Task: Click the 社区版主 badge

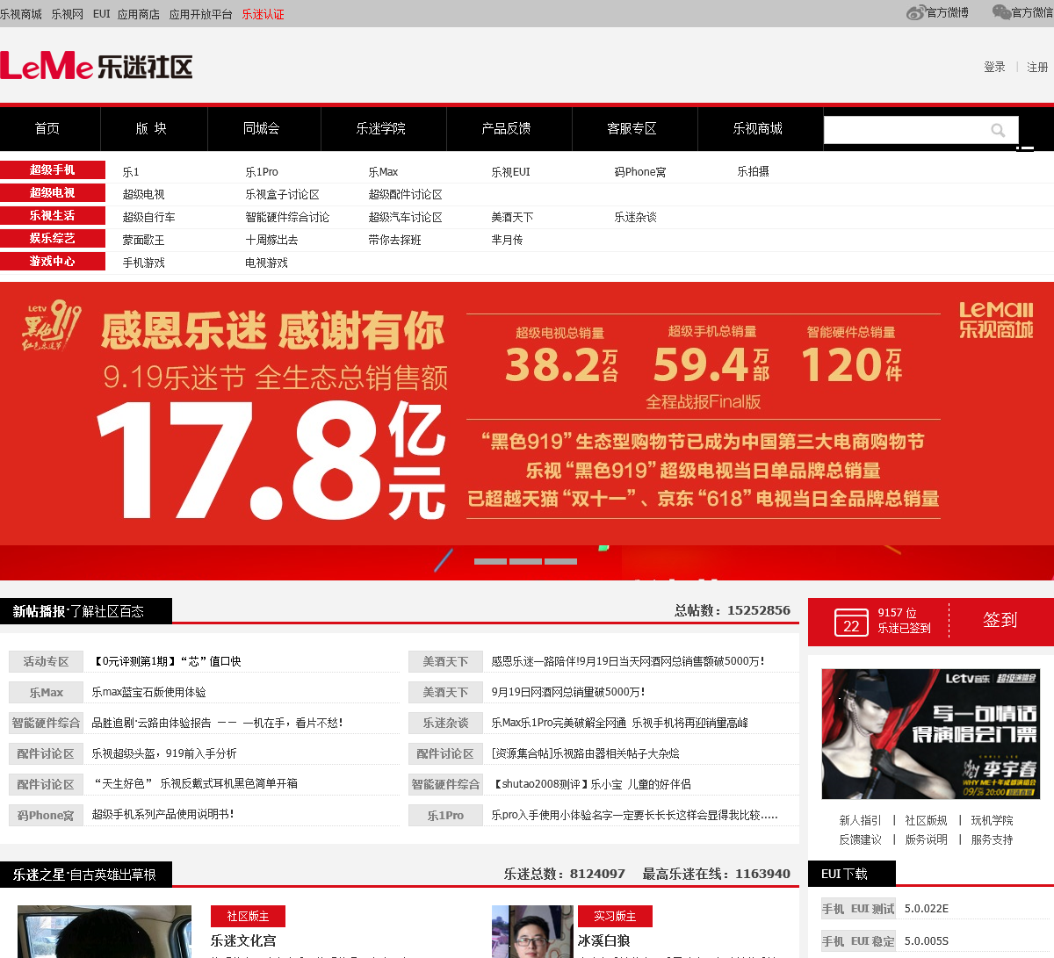Action: click(x=249, y=917)
